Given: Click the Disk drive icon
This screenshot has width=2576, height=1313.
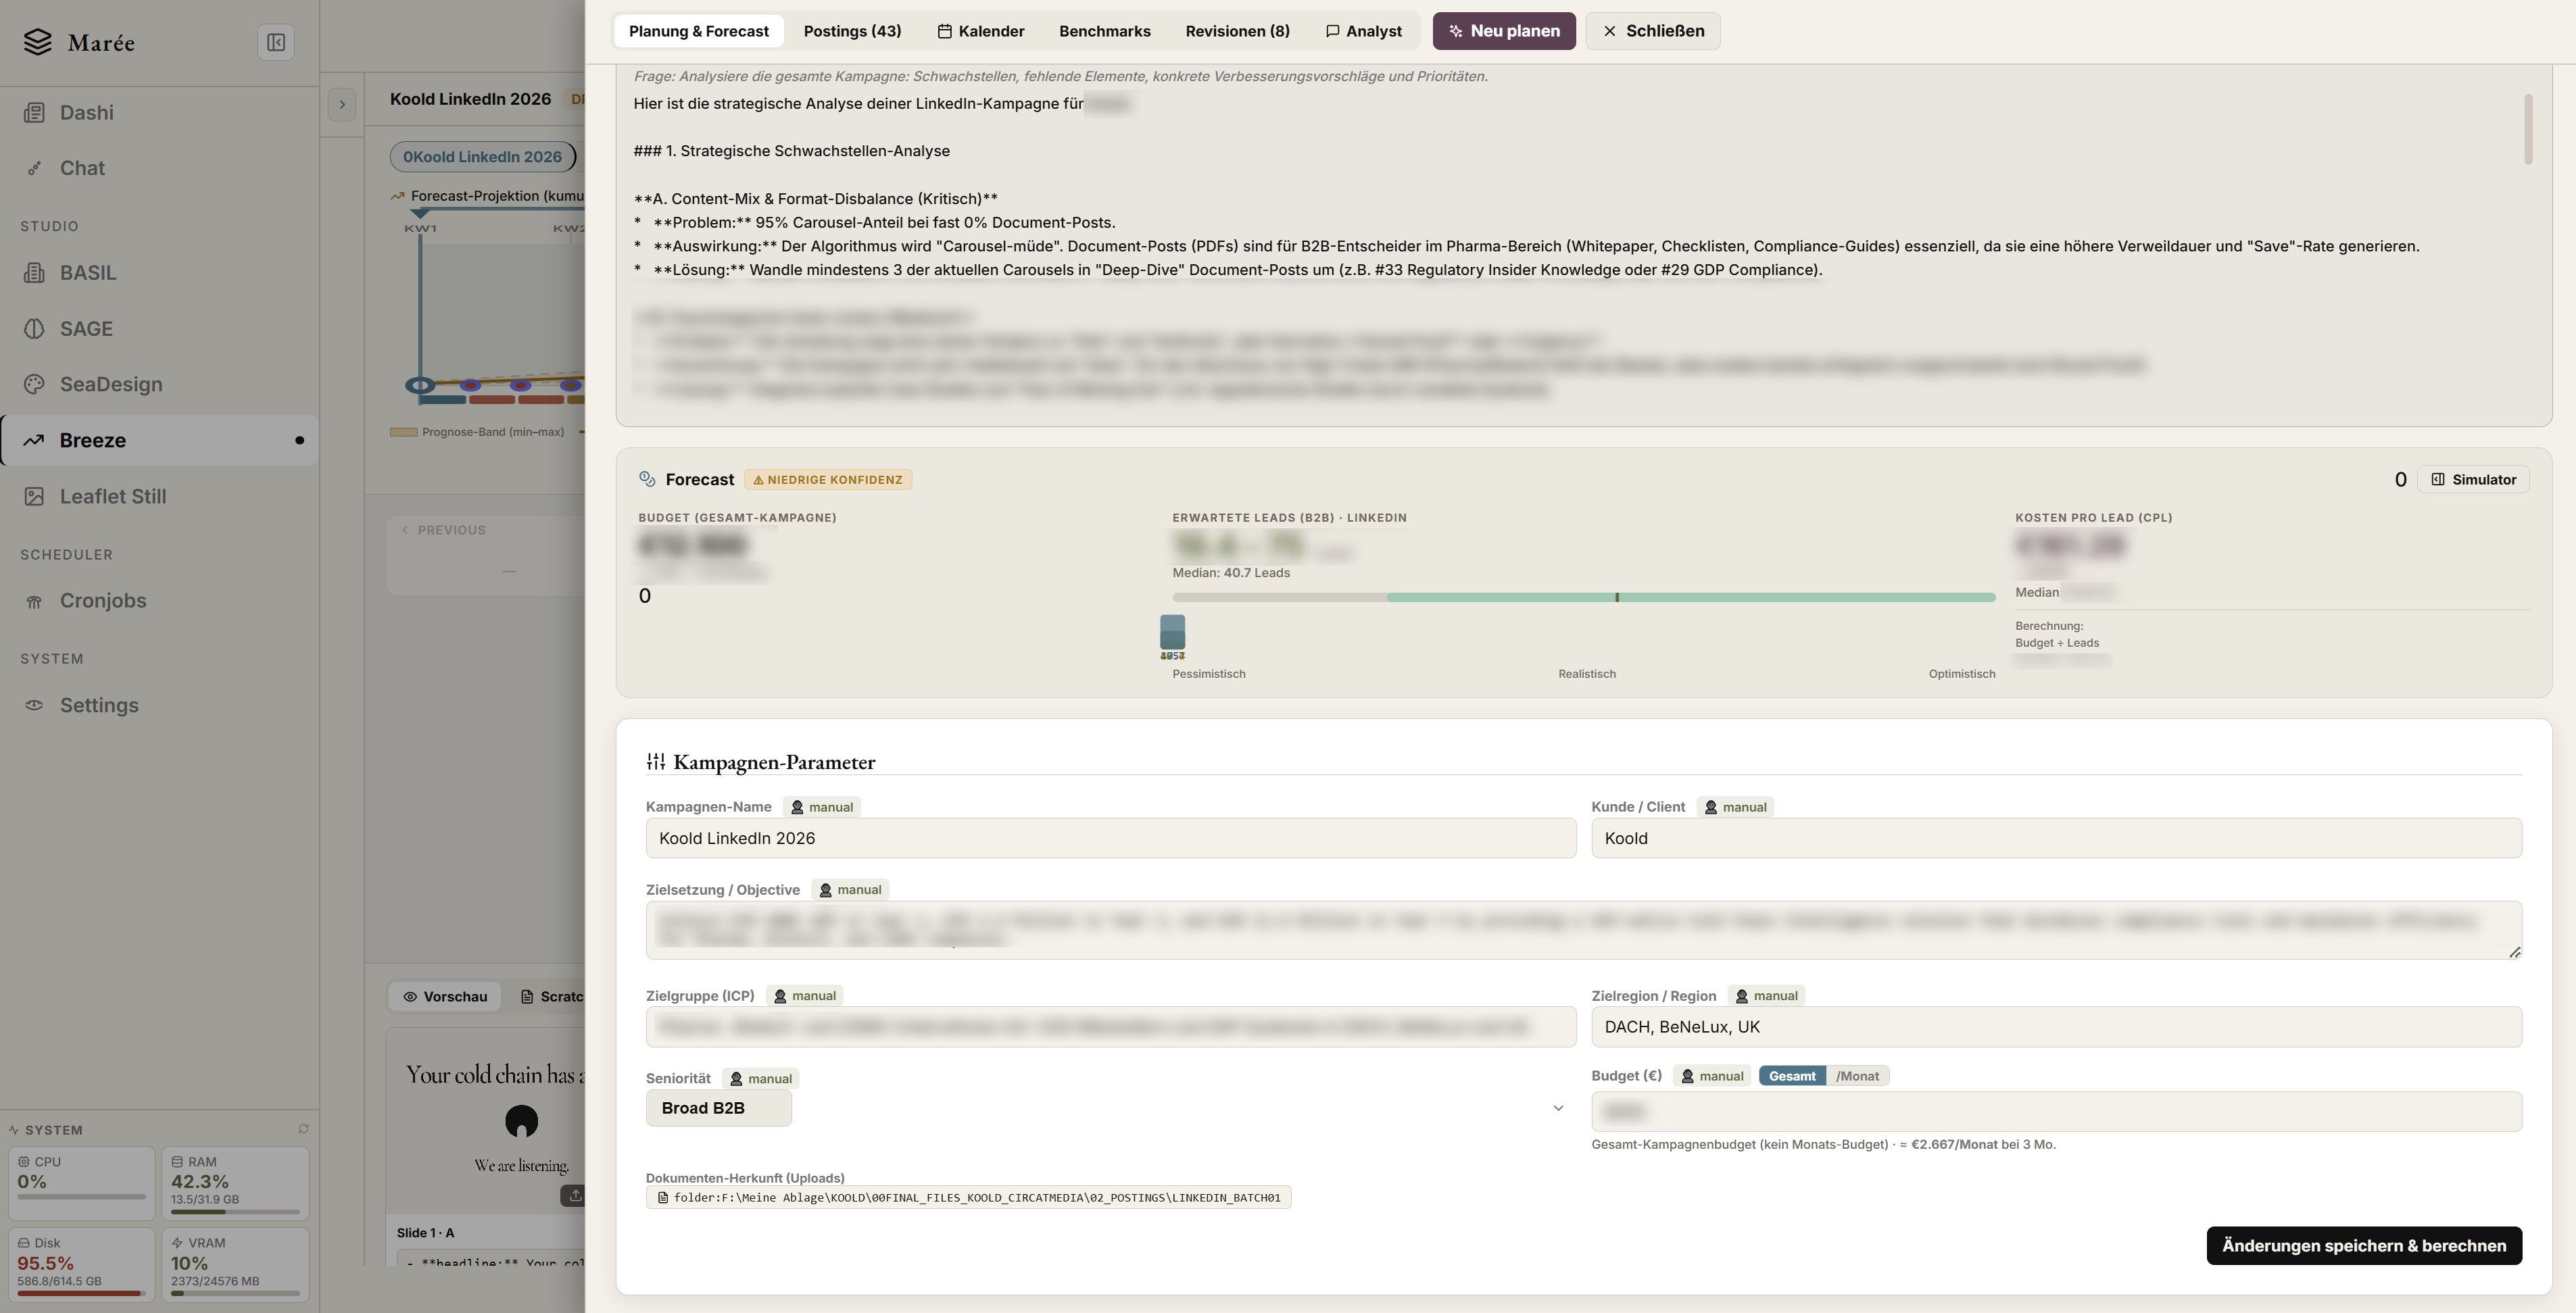Looking at the screenshot, I should pos(24,1243).
